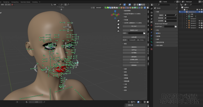
Task: Toggle the camera view icon in viewport
Action: [x=118, y=27]
